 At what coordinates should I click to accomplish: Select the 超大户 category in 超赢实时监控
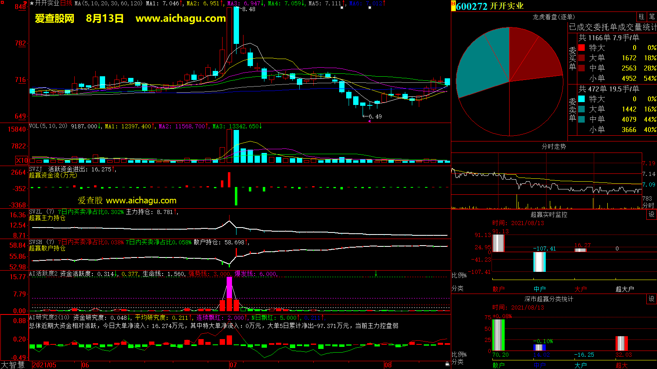pyautogui.click(x=624, y=289)
